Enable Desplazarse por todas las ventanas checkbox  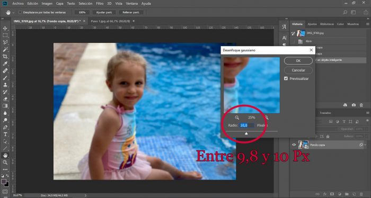(20, 12)
